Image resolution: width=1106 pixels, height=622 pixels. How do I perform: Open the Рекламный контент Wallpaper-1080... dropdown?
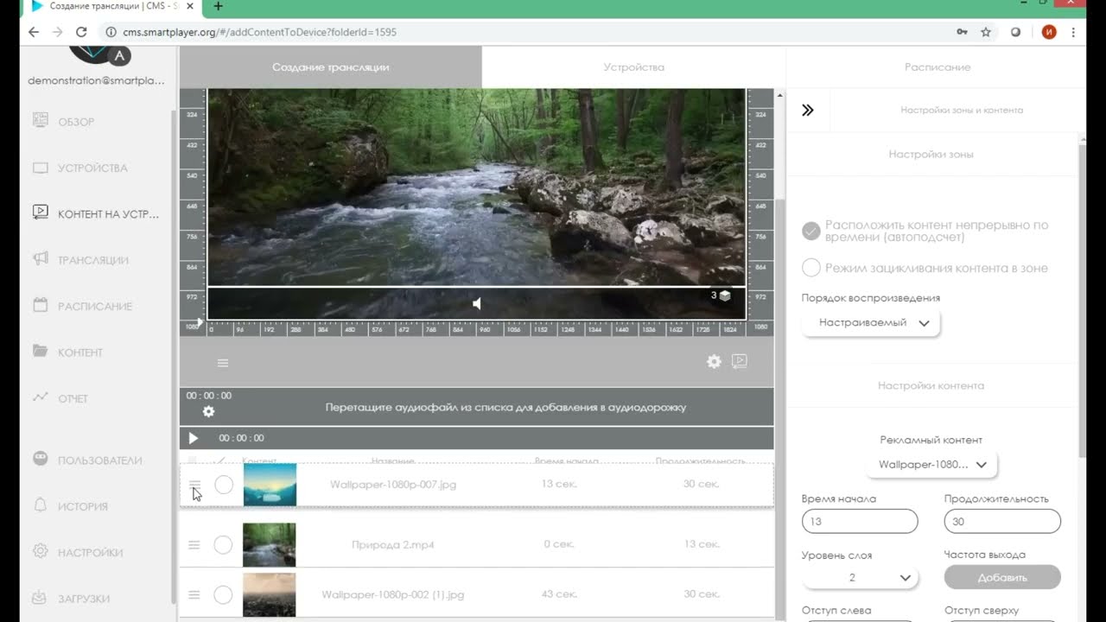click(x=931, y=464)
